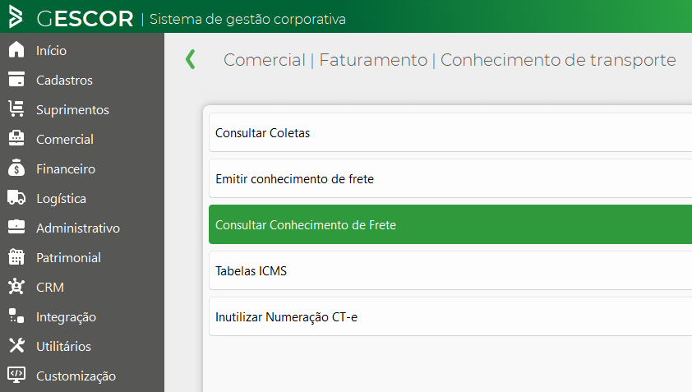This screenshot has width=692, height=392.
Task: Go back using the green chevron arrow
Action: pyautogui.click(x=190, y=59)
